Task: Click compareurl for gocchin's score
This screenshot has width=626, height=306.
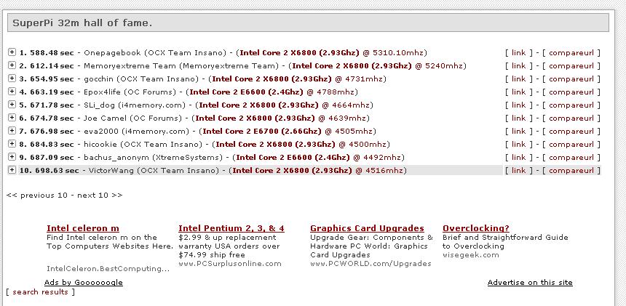Action: pyautogui.click(x=571, y=79)
